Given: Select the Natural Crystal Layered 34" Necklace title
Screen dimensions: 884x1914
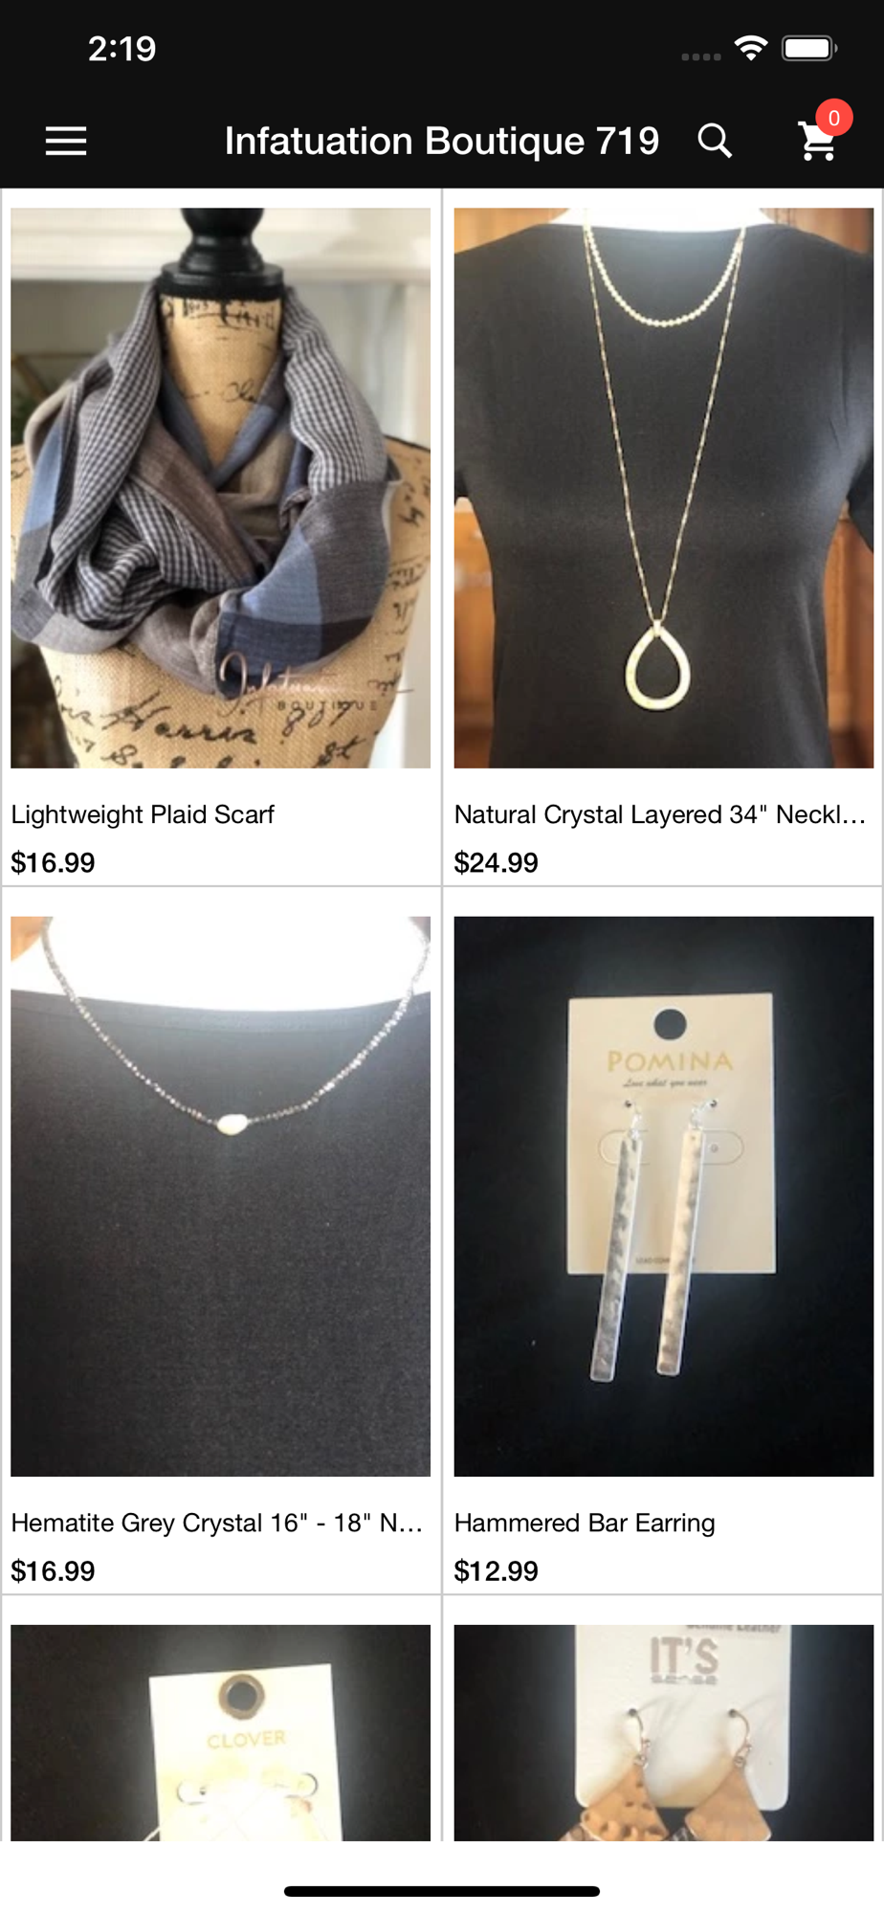Looking at the screenshot, I should [x=660, y=814].
